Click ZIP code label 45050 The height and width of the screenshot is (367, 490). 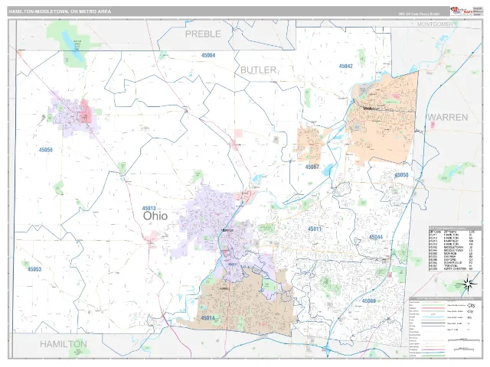pyautogui.click(x=401, y=175)
